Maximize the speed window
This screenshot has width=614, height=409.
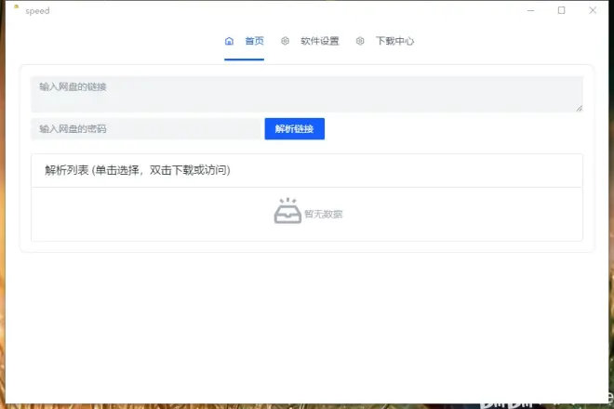(561, 11)
